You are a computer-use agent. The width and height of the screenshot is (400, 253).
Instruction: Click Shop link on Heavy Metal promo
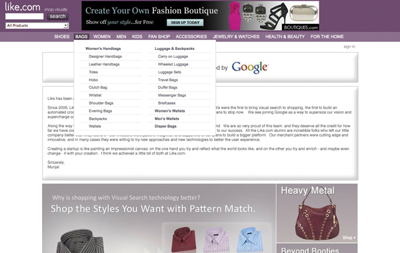[349, 238]
